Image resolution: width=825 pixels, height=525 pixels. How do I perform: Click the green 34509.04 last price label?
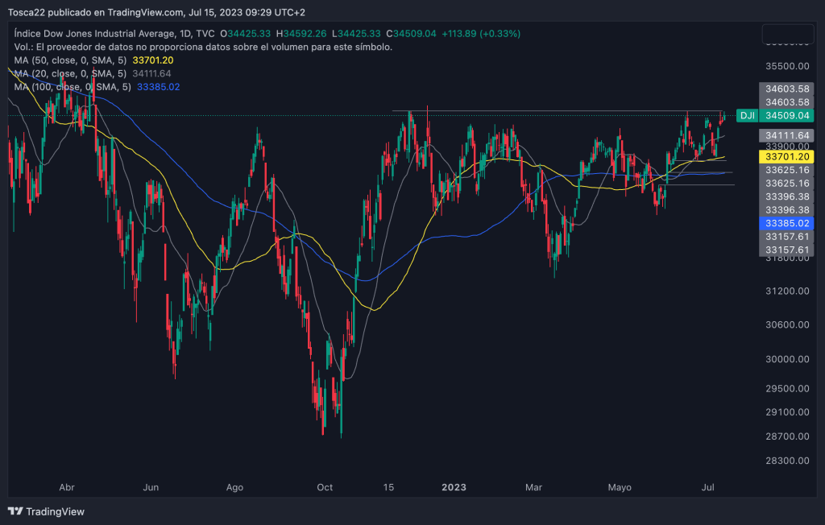(x=786, y=116)
